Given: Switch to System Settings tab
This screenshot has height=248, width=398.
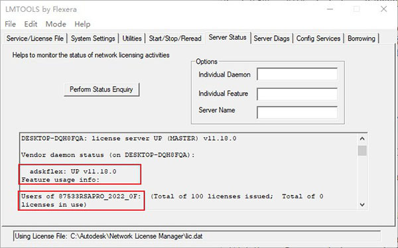Looking at the screenshot, I should point(93,38).
